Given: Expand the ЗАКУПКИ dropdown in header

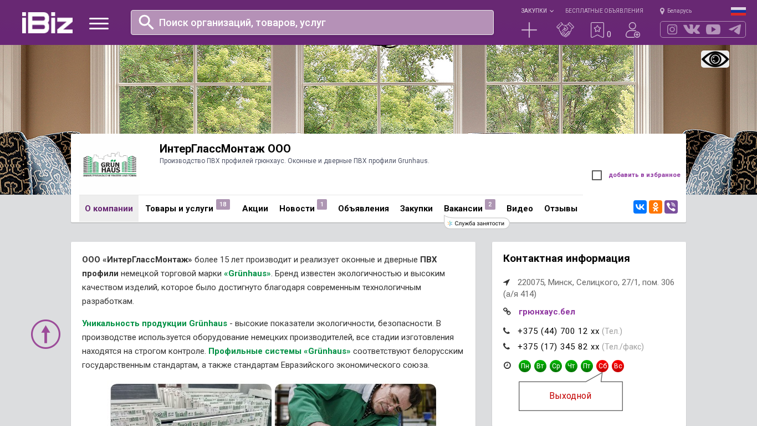Looking at the screenshot, I should tap(537, 11).
